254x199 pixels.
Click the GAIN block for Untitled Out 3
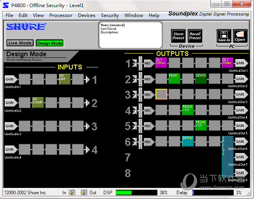241,94
